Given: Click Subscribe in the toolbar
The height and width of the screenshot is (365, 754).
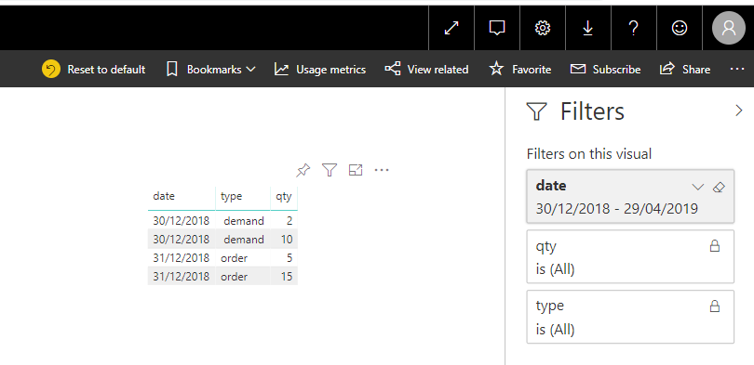Looking at the screenshot, I should coord(605,70).
